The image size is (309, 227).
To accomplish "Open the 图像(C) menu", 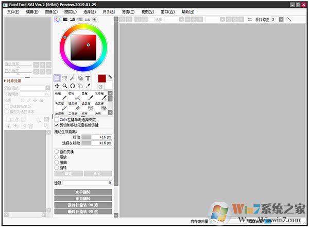I will [x=51, y=12].
